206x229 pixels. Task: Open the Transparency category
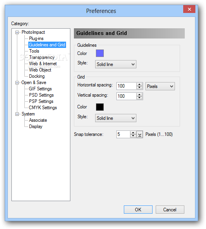[x=42, y=57]
